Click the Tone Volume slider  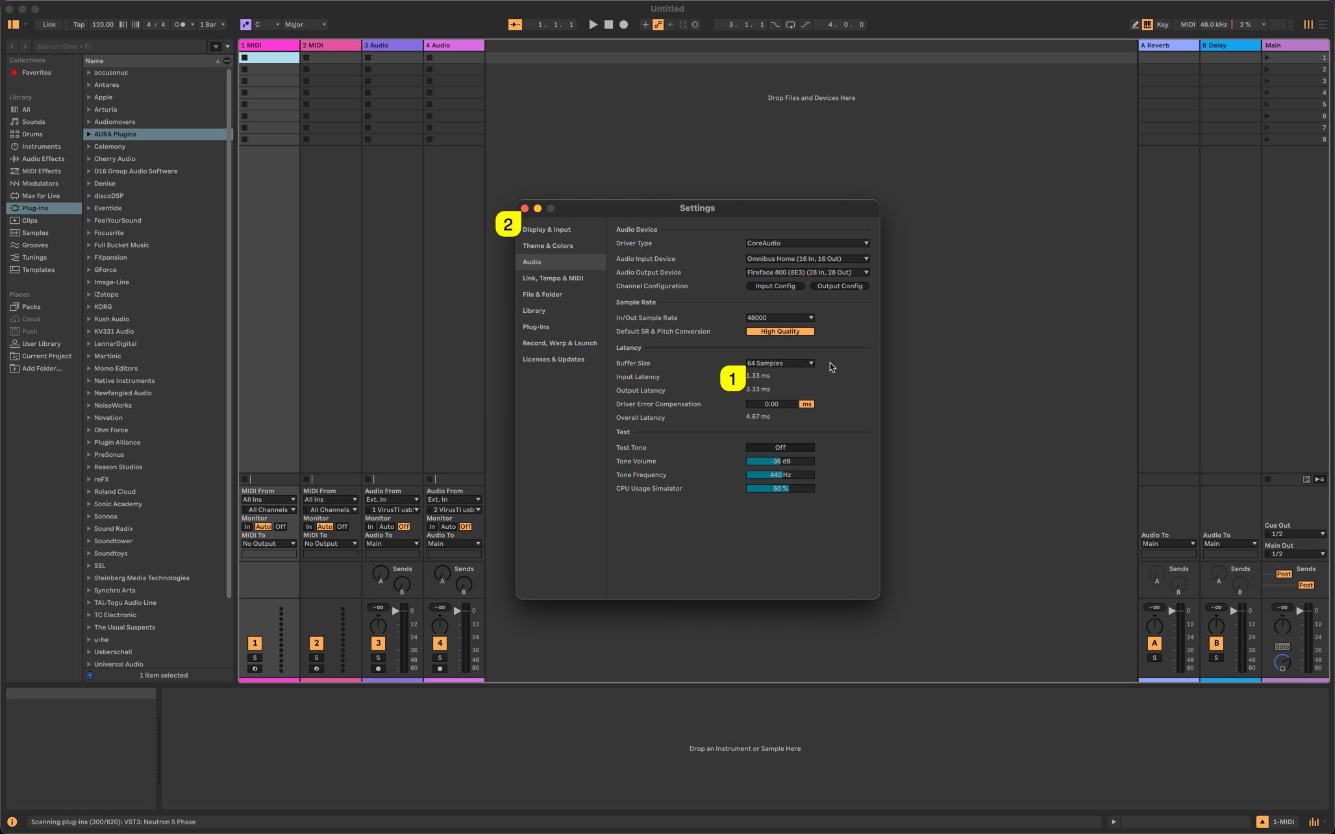pos(780,461)
